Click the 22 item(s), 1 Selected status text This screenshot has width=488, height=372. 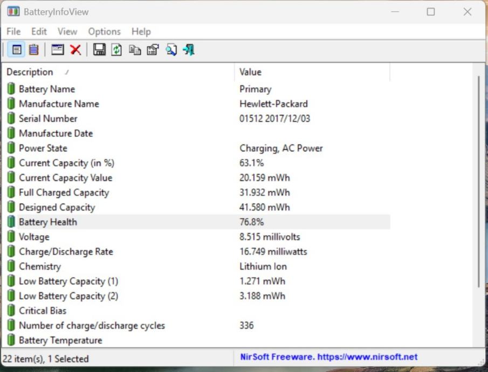pos(46,359)
